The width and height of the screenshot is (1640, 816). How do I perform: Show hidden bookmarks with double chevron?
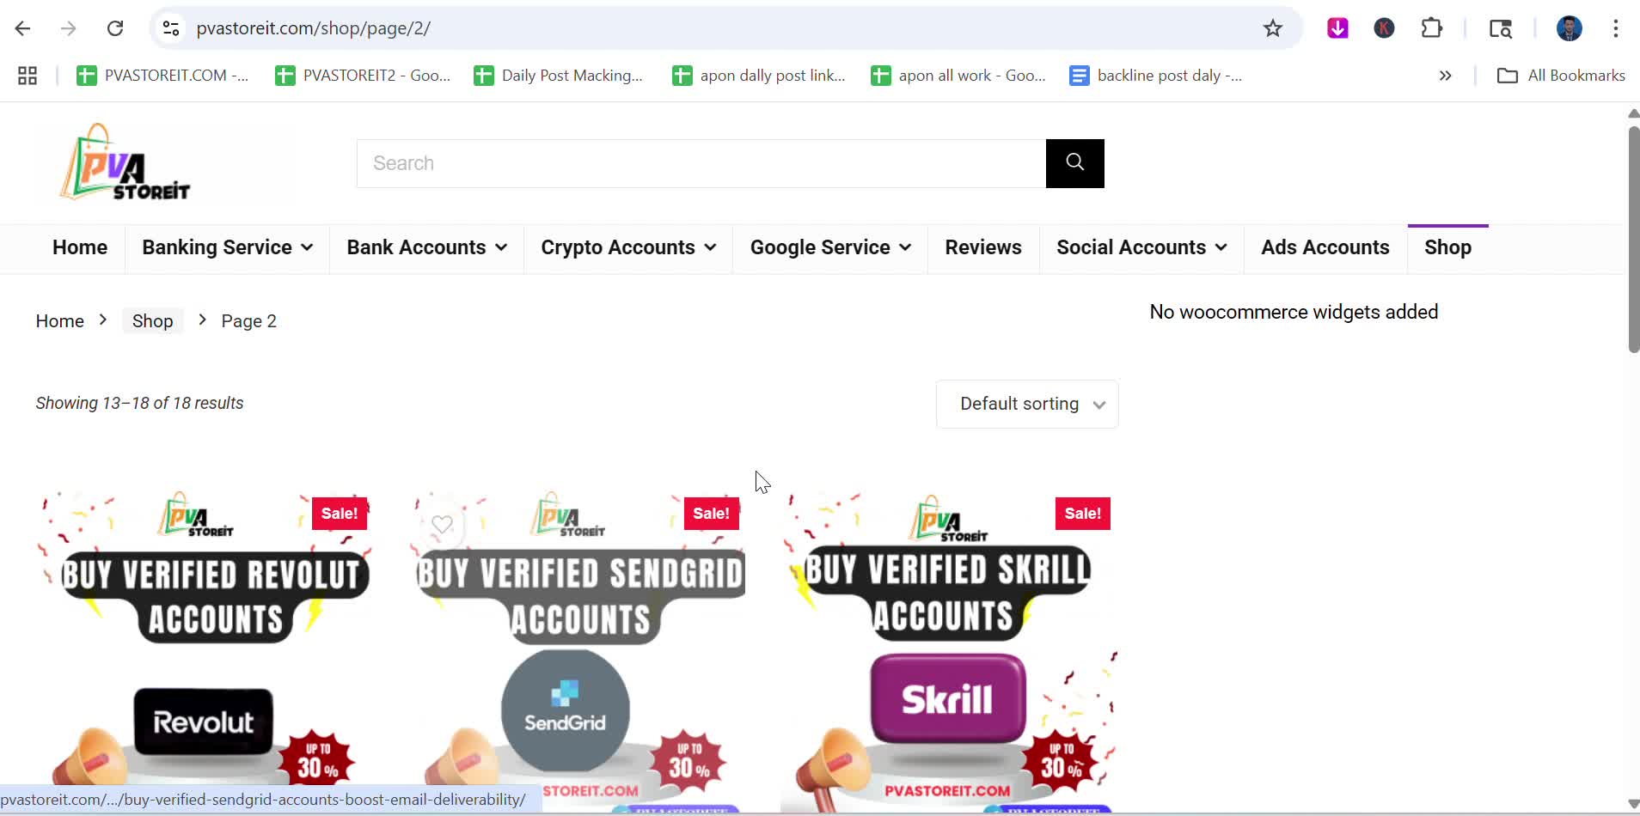pyautogui.click(x=1446, y=76)
